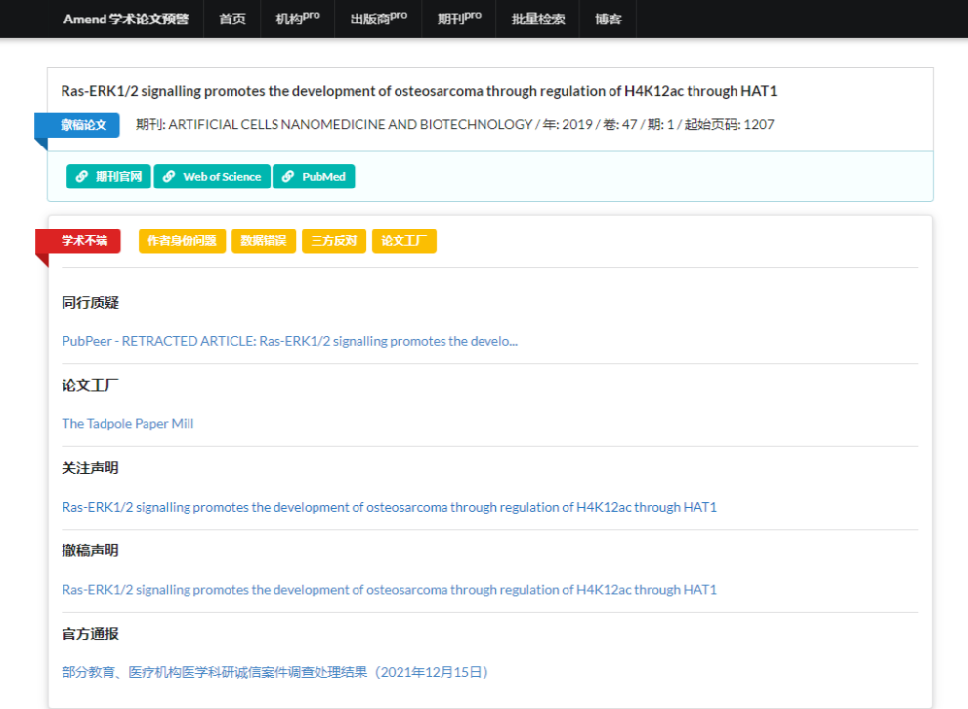
Task: Click the link icon beside PubMed
Action: click(288, 177)
